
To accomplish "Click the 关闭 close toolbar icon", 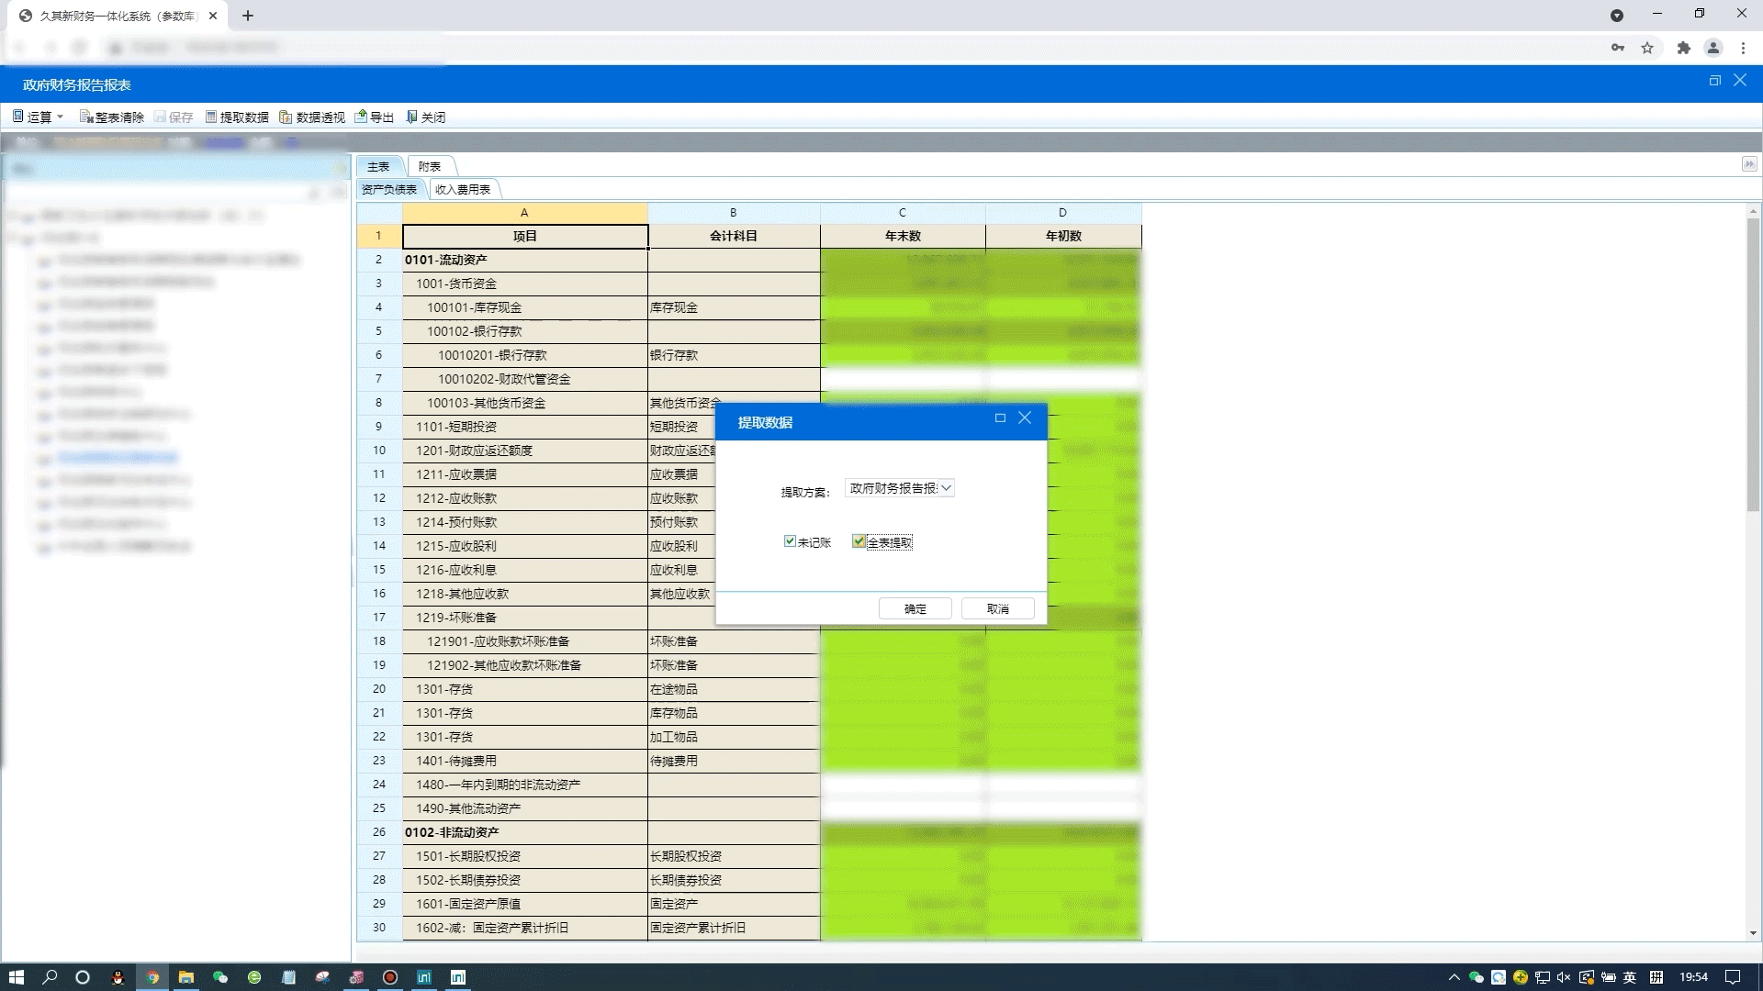I will pos(412,117).
